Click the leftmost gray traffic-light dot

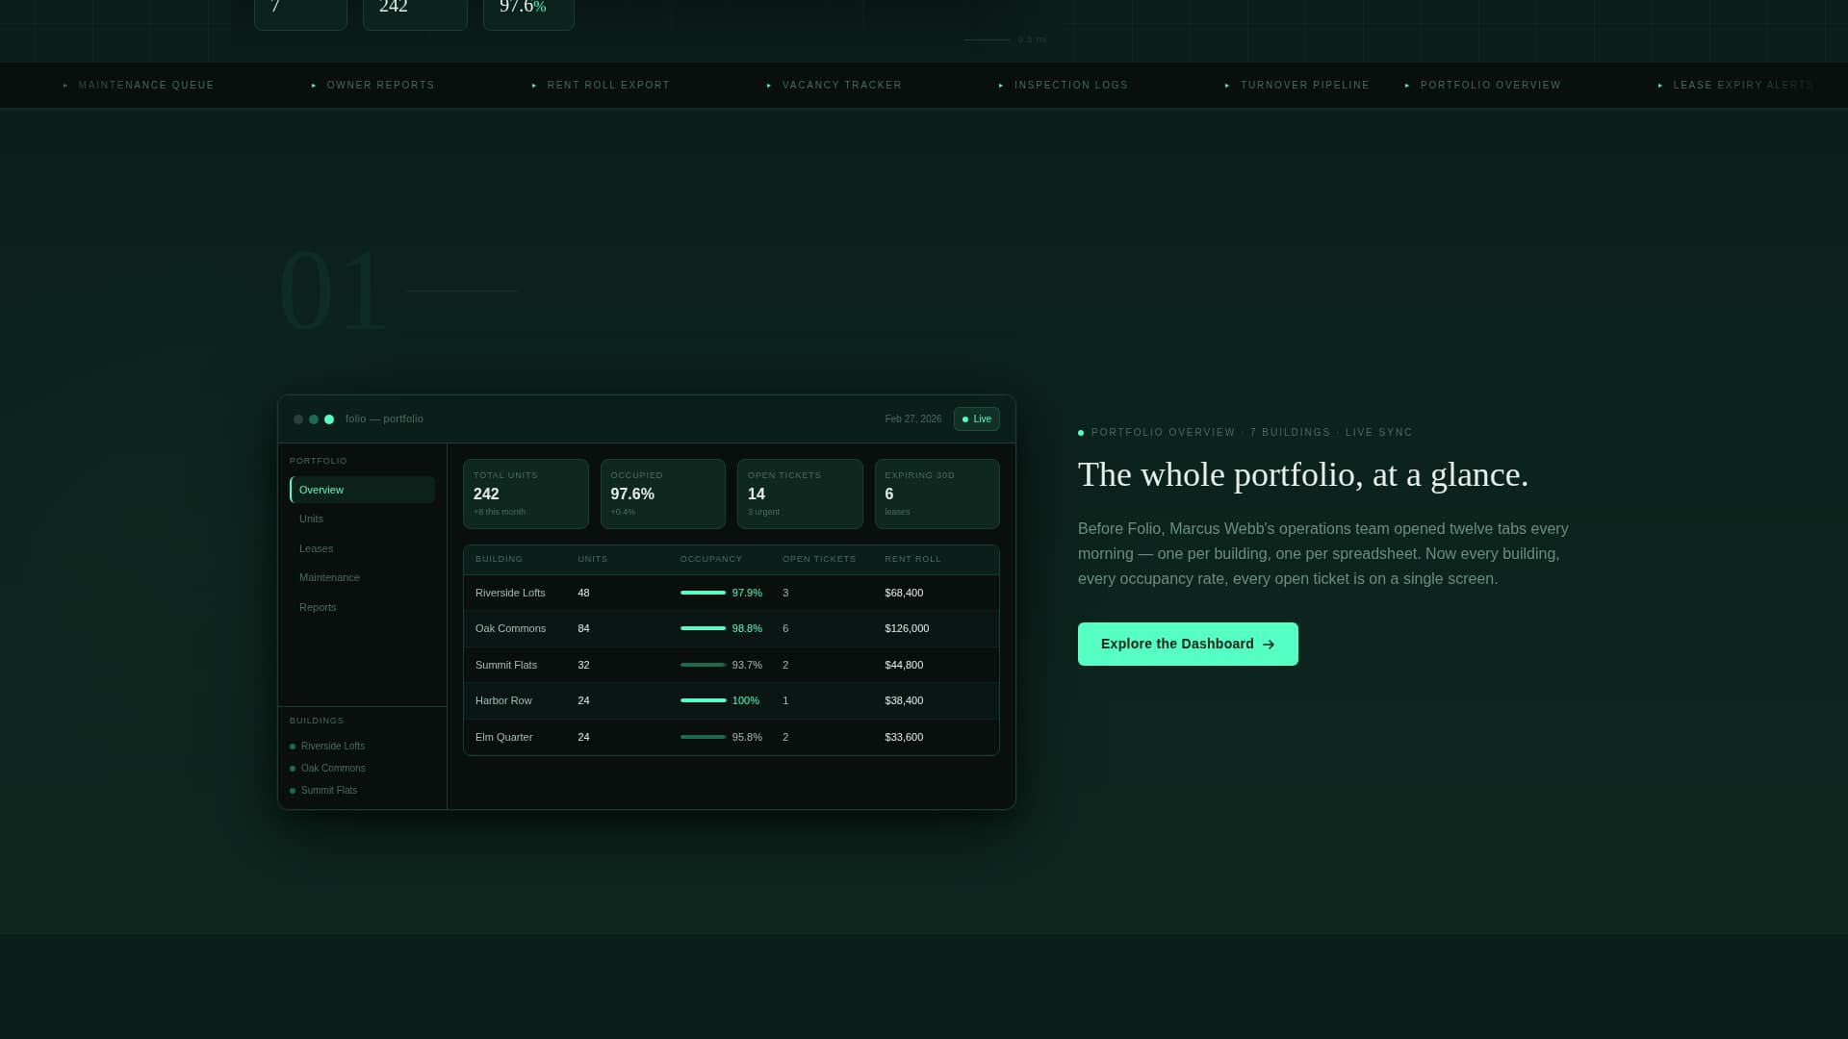point(298,418)
